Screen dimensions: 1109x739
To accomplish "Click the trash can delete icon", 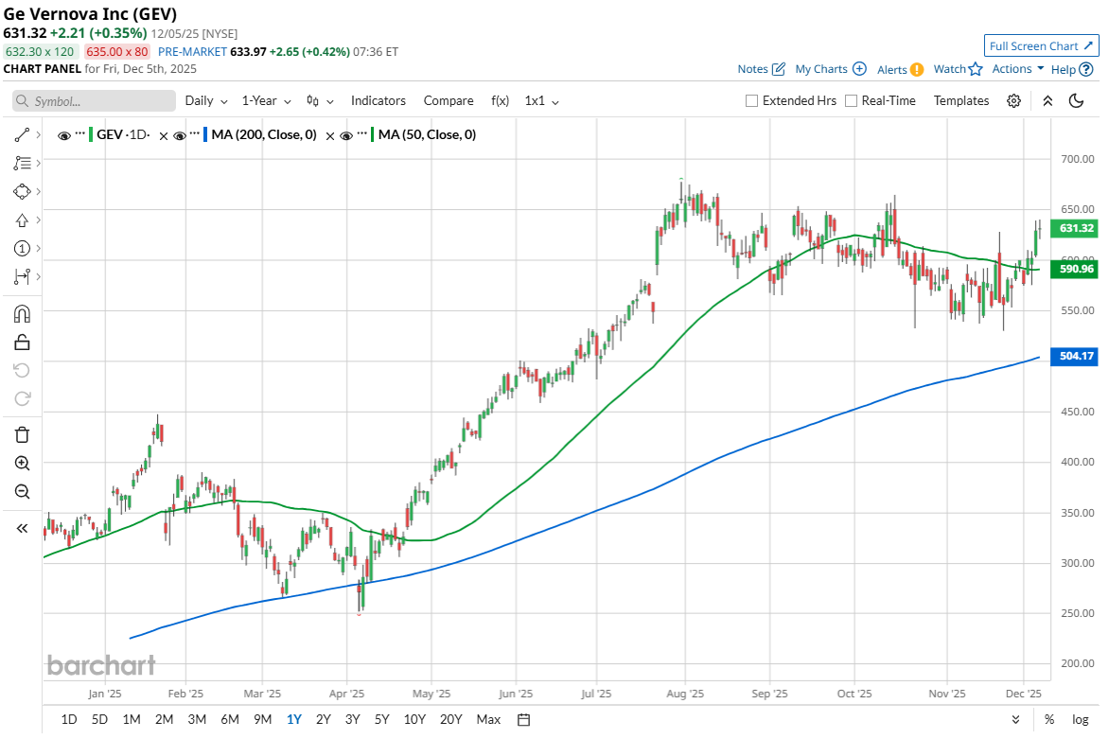I will tap(22, 435).
